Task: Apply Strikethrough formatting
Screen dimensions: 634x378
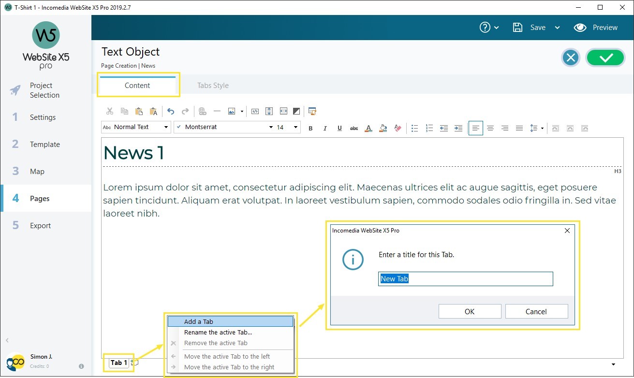Action: (354, 128)
